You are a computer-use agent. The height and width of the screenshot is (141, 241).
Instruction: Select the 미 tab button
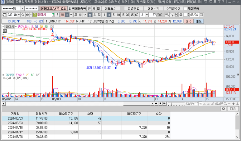[x=99, y=8]
